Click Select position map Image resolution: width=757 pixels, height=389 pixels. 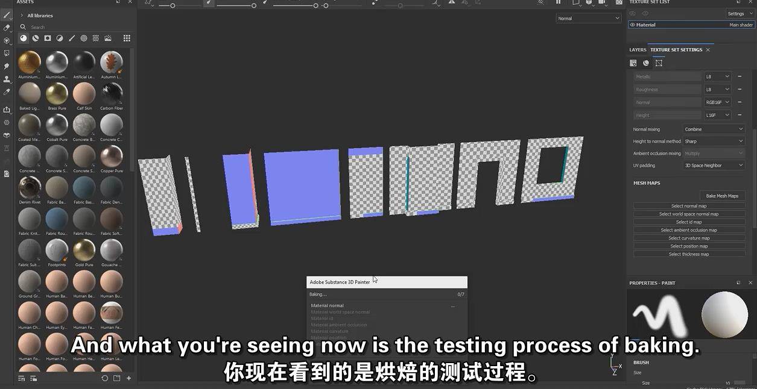pos(689,246)
